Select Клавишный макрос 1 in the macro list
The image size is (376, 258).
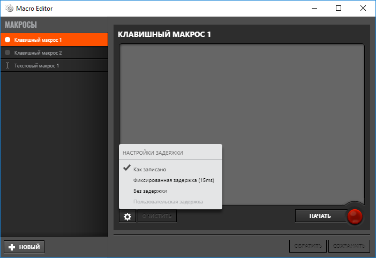coord(54,40)
